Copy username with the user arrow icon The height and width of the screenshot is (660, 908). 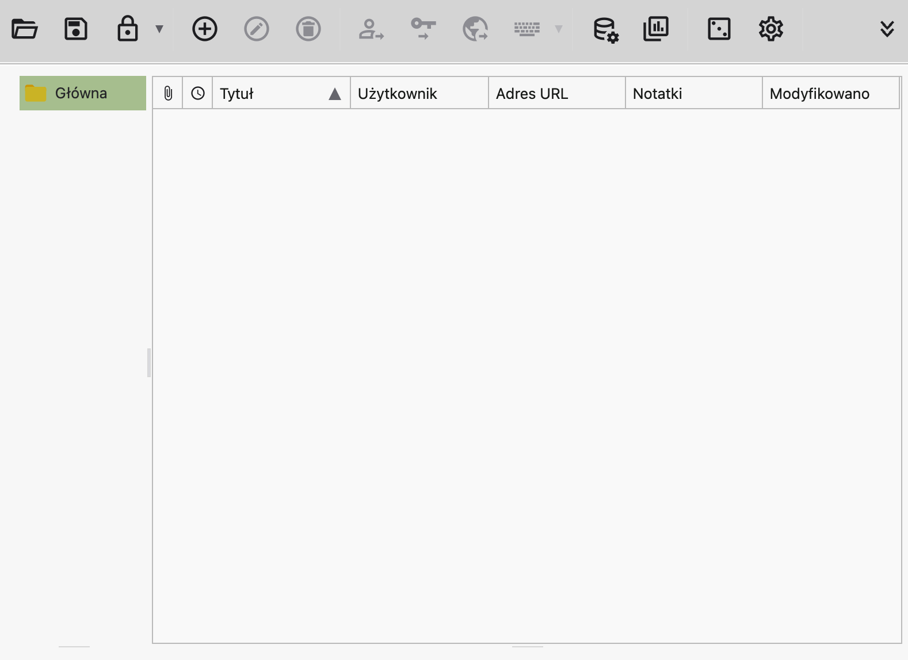click(x=371, y=29)
